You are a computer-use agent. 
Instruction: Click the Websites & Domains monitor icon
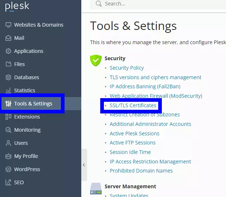[x=8, y=25]
